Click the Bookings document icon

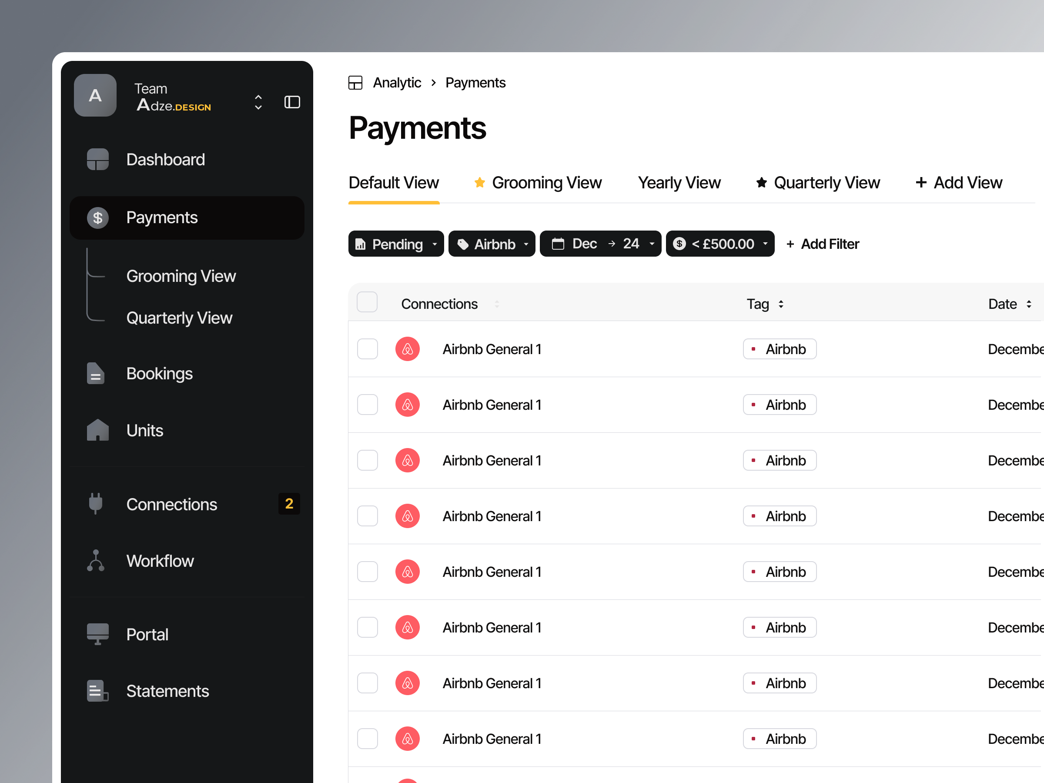tap(96, 373)
